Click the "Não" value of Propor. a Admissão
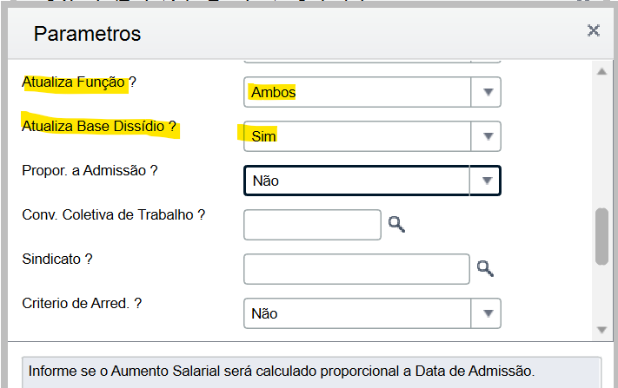Screen dimensions: 618x388 tap(265, 181)
